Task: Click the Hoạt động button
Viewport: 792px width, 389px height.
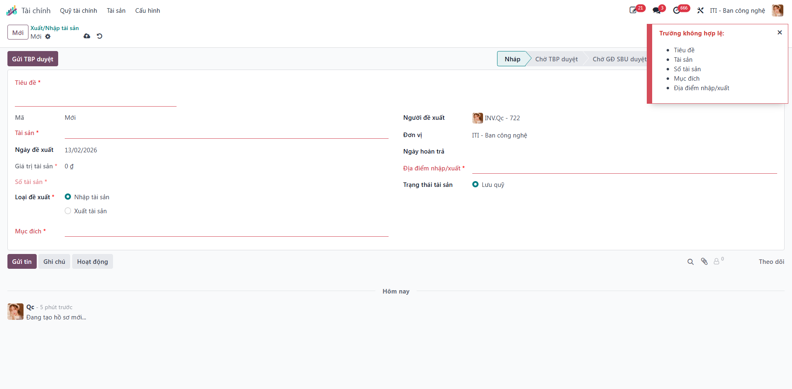Action: coord(92,261)
